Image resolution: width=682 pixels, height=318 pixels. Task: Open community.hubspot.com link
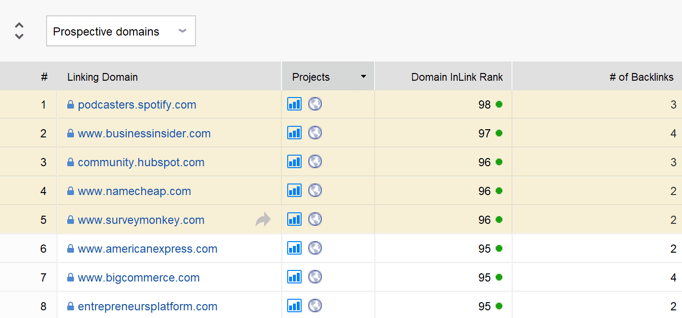coord(141,162)
